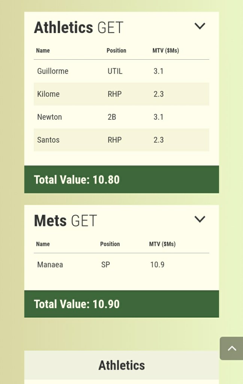Click the Santos player name
Image resolution: width=243 pixels, height=384 pixels.
(x=48, y=140)
